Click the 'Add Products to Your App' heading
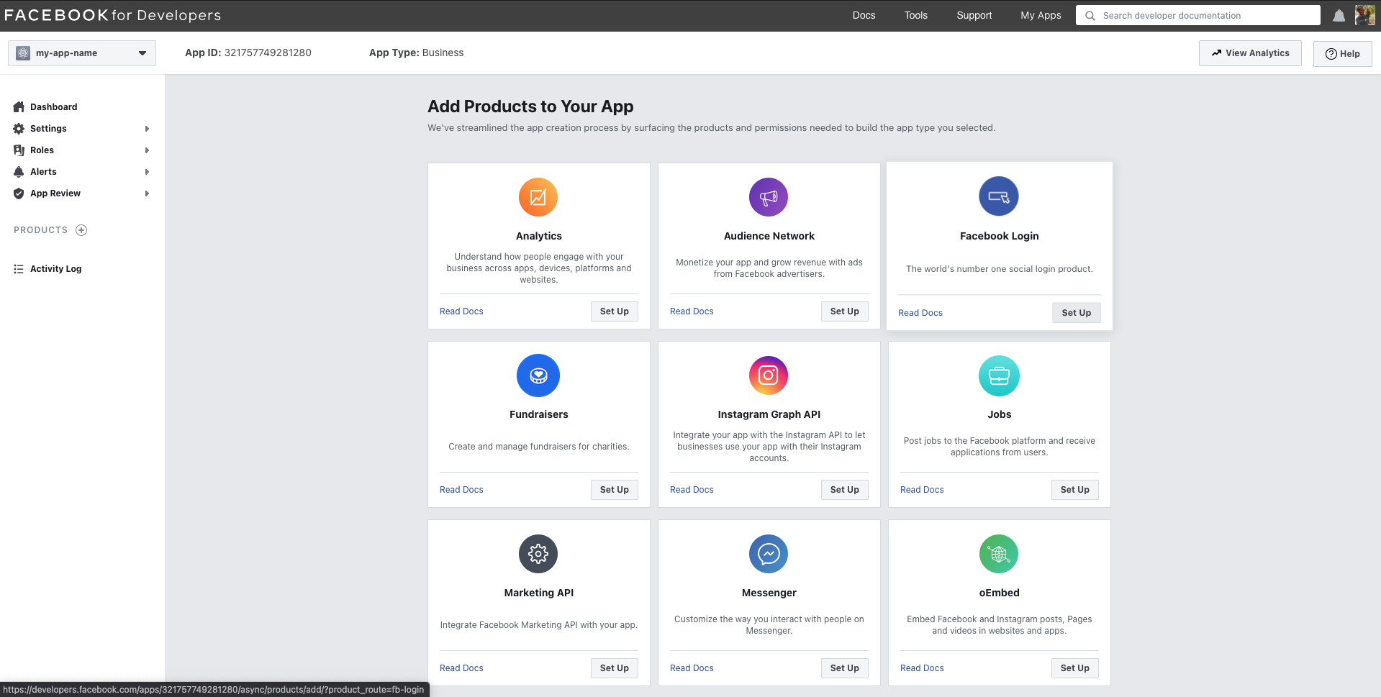1381x697 pixels. click(x=530, y=106)
